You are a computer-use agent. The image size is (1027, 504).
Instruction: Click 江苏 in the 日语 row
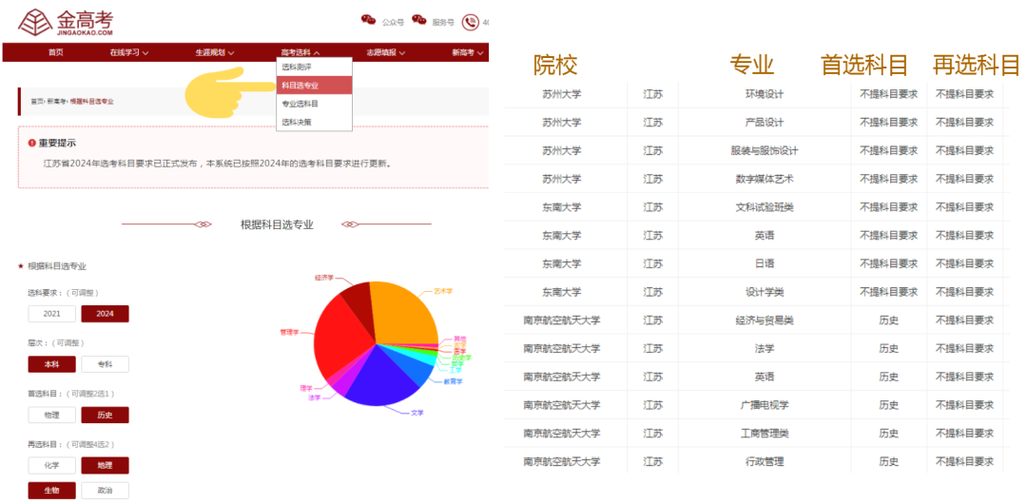pyautogui.click(x=653, y=263)
